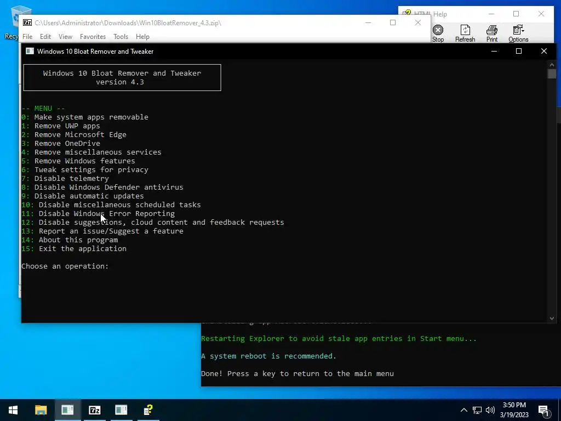This screenshot has height=421, width=561.
Task: Click "Disable telemetry" line
Action: 65,179
